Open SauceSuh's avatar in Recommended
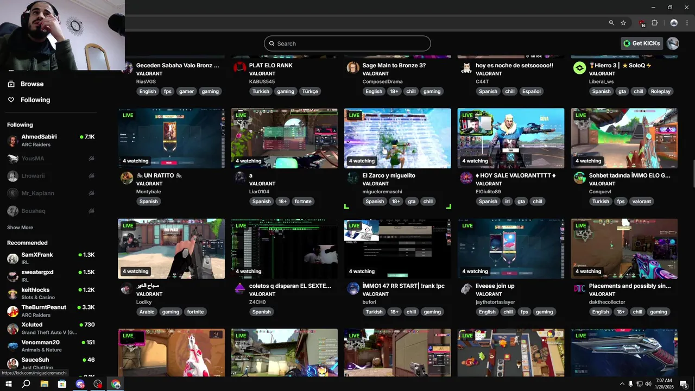 click(12, 363)
